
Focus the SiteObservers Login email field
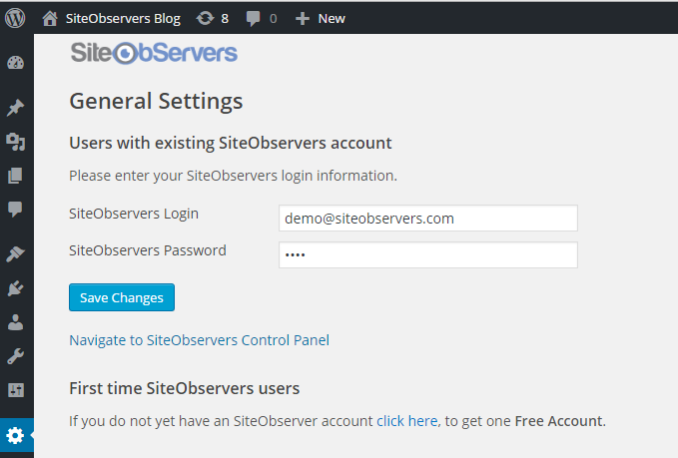pos(427,218)
